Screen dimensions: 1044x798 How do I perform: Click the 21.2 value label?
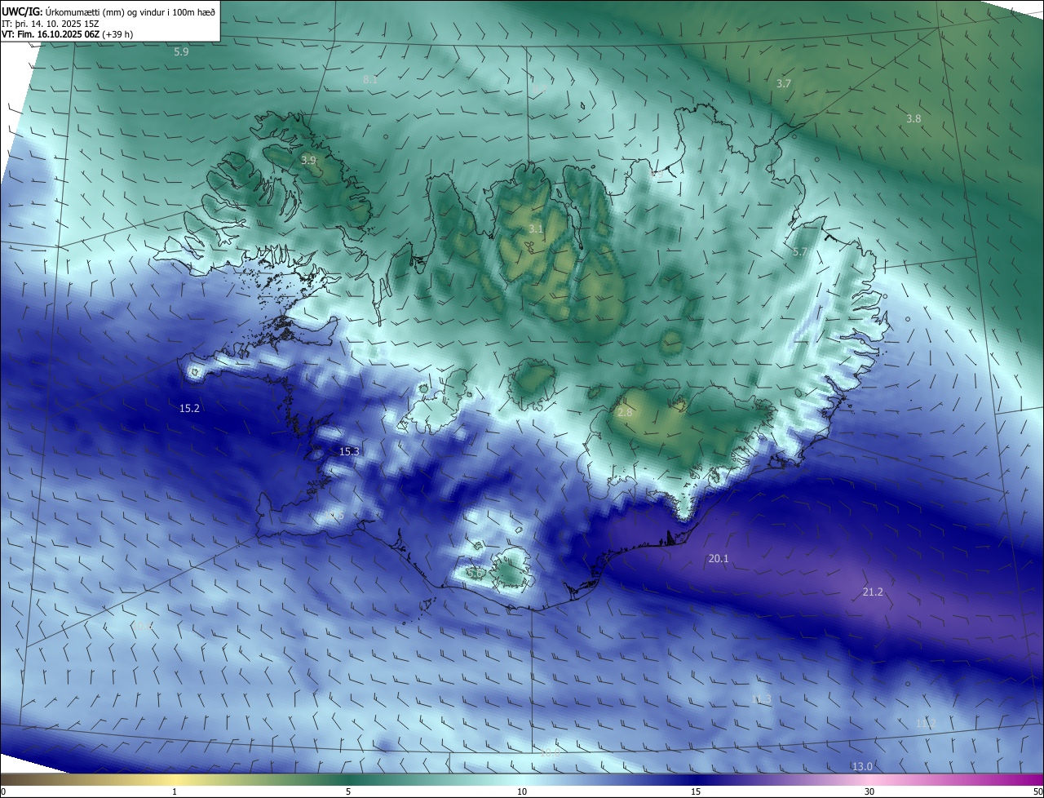(873, 592)
